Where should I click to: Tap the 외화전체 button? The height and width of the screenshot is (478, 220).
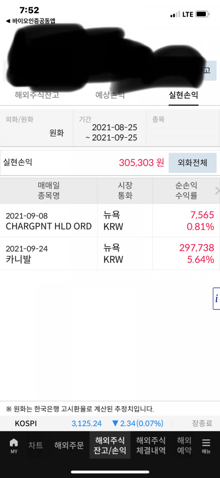192,163
